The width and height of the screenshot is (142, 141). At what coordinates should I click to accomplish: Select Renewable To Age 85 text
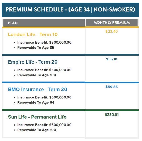pyautogui.click(x=36, y=48)
